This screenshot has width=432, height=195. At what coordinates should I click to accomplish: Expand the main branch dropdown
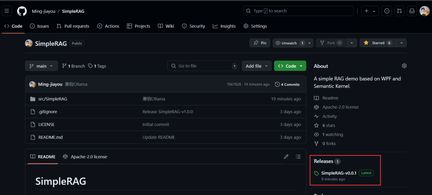[x=41, y=66]
